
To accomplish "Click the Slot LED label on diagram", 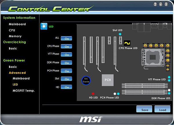I will point(117,30).
